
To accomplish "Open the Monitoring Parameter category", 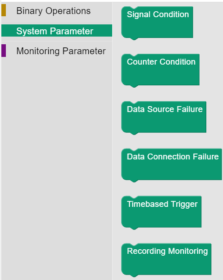I will click(57, 51).
